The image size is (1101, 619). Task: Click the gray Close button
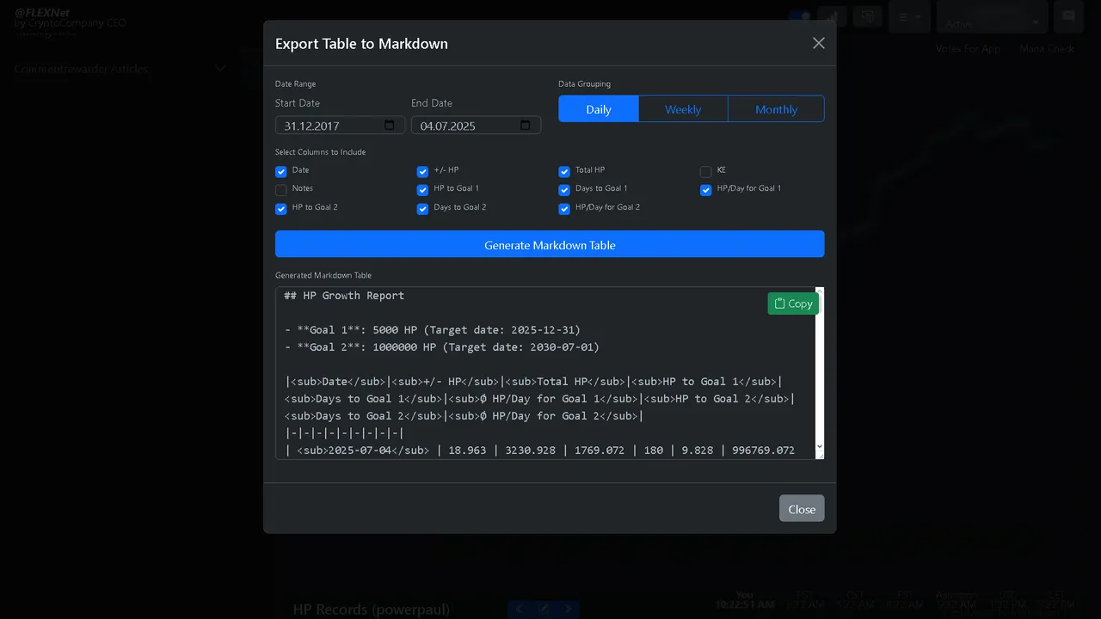[802, 509]
